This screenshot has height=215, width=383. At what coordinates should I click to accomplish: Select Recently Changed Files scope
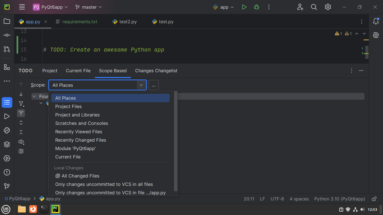coord(110,140)
